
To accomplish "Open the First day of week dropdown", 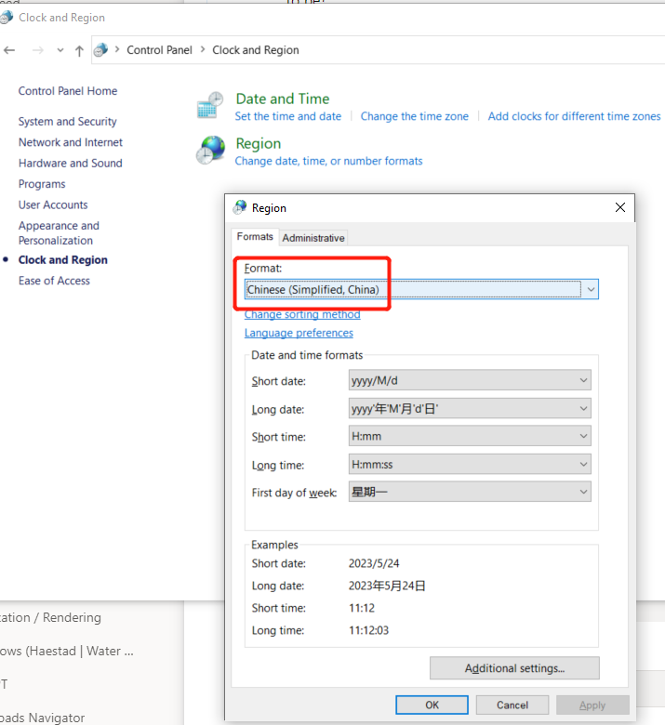I will 470,492.
